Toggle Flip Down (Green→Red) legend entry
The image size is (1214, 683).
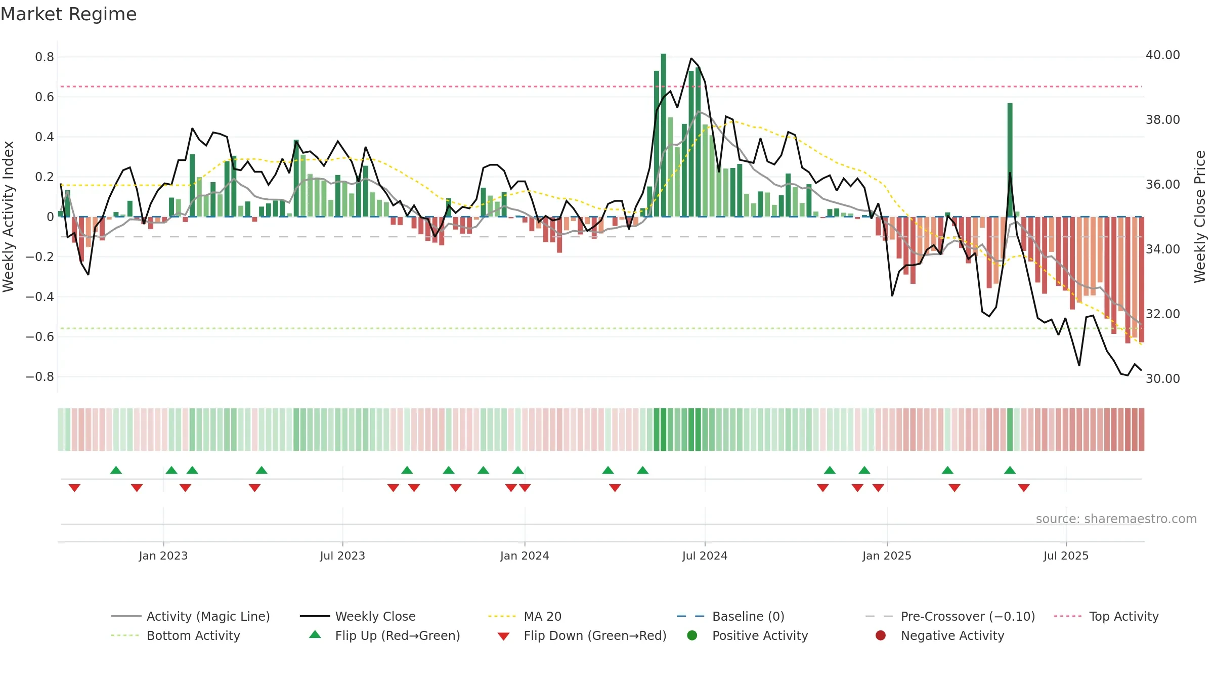[x=582, y=635]
